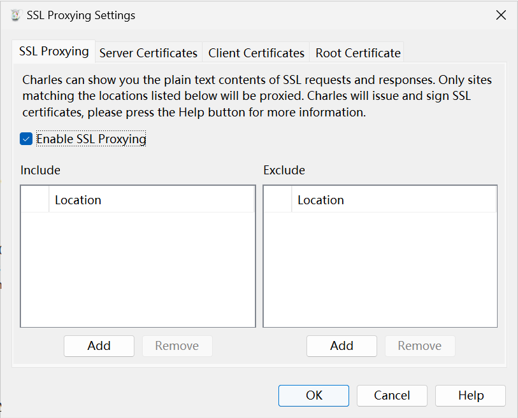Select the SSL Proxying tab
Image resolution: width=518 pixels, height=418 pixels.
click(x=54, y=52)
